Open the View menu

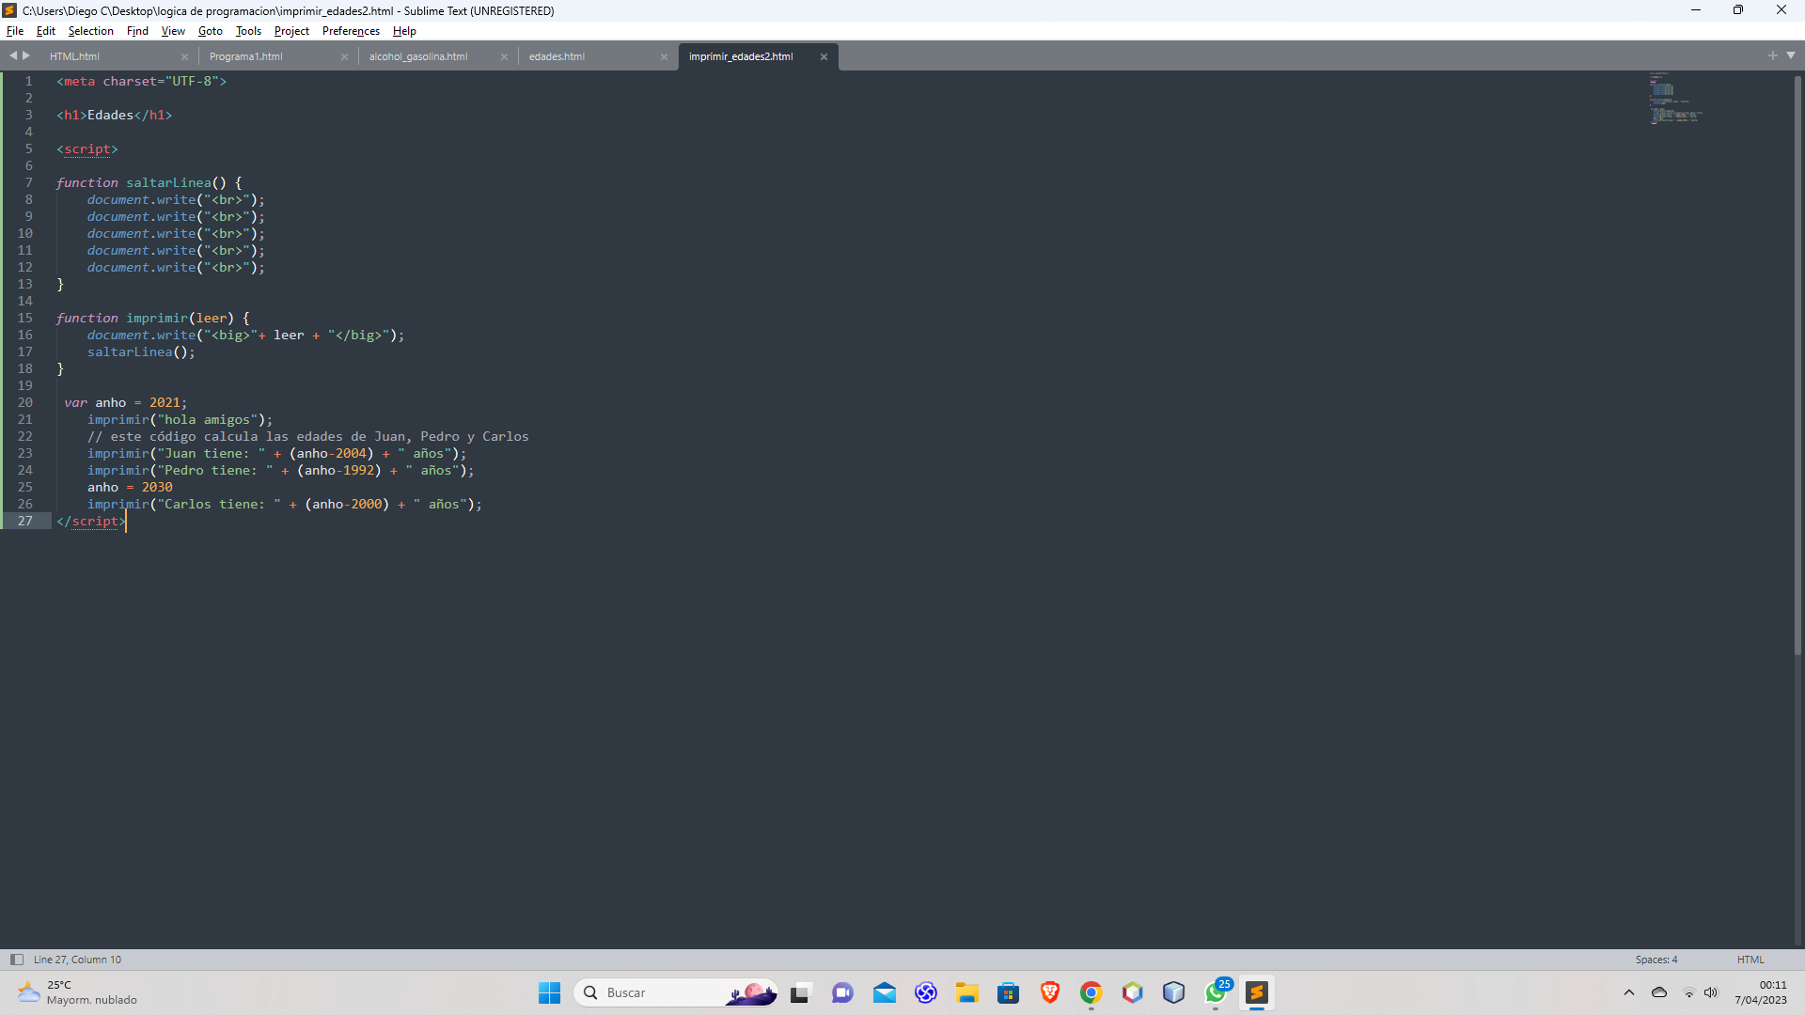[173, 31]
